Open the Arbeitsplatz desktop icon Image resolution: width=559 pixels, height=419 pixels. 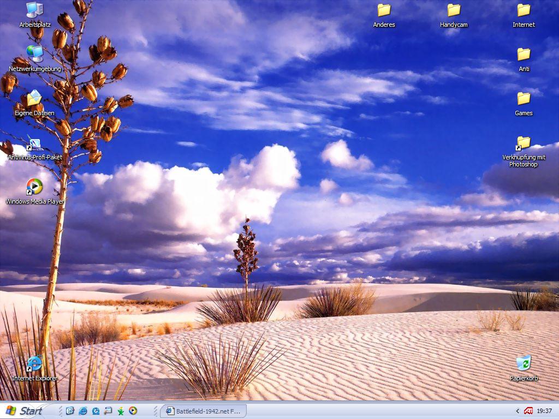(x=34, y=15)
